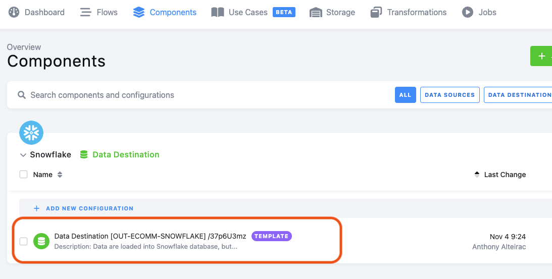Click the Use Cases book icon

tap(218, 12)
